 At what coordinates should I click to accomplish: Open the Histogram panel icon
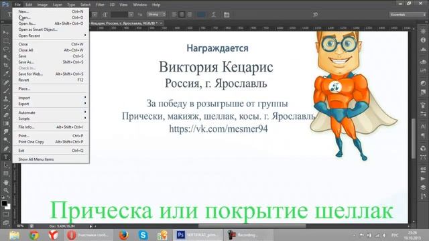point(423,50)
